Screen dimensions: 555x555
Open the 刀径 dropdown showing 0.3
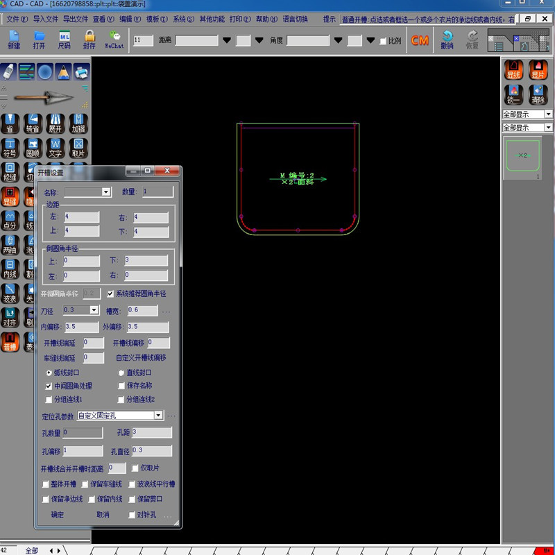94,310
